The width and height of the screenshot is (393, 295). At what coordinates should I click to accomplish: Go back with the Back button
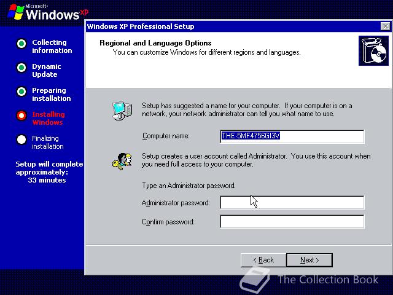(263, 260)
